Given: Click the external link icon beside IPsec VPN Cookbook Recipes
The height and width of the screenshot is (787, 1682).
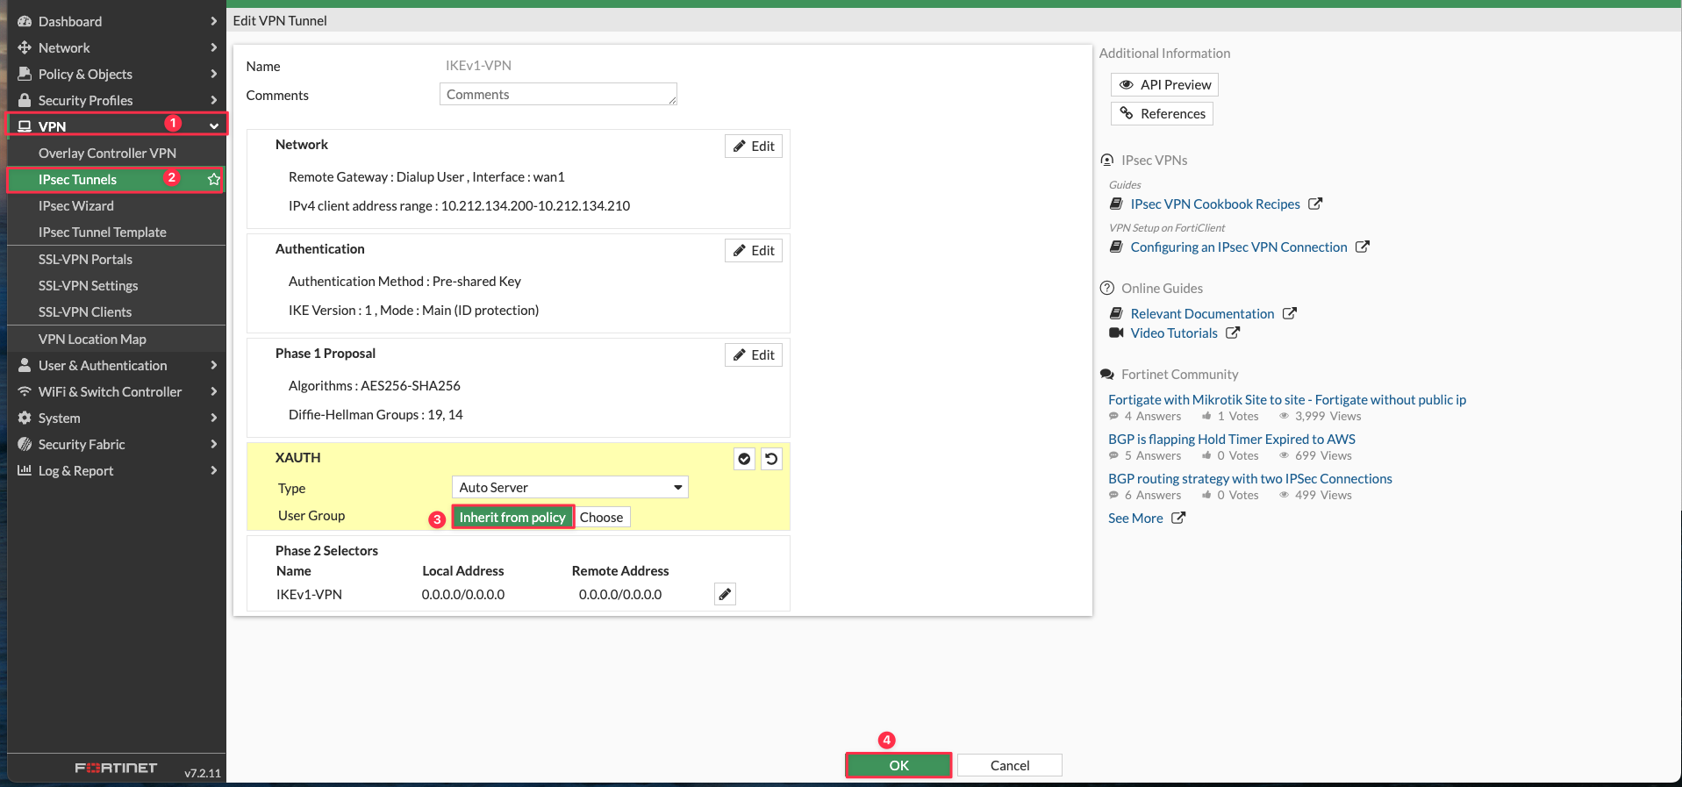Looking at the screenshot, I should [x=1315, y=204].
